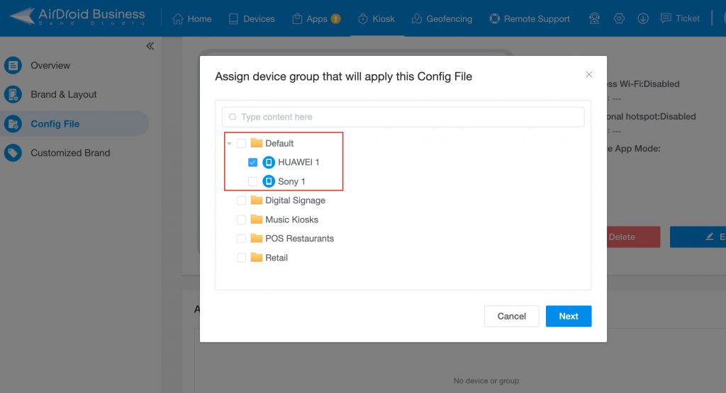
Task: Open Brand & Layout in sidebar
Action: (x=50, y=94)
